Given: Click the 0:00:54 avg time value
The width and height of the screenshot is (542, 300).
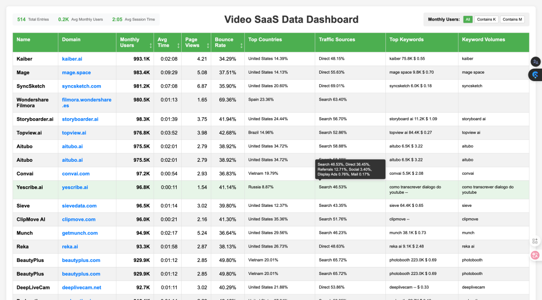Looking at the screenshot, I should click(169, 174).
